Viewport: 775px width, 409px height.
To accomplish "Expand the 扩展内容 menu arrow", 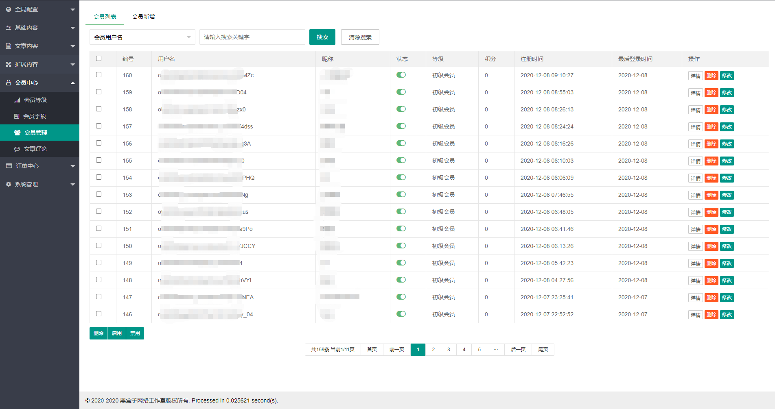I will (73, 64).
